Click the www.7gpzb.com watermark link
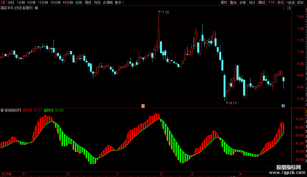307x177 pixels. tap(287, 173)
